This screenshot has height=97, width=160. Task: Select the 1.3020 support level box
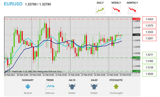click(x=149, y=74)
